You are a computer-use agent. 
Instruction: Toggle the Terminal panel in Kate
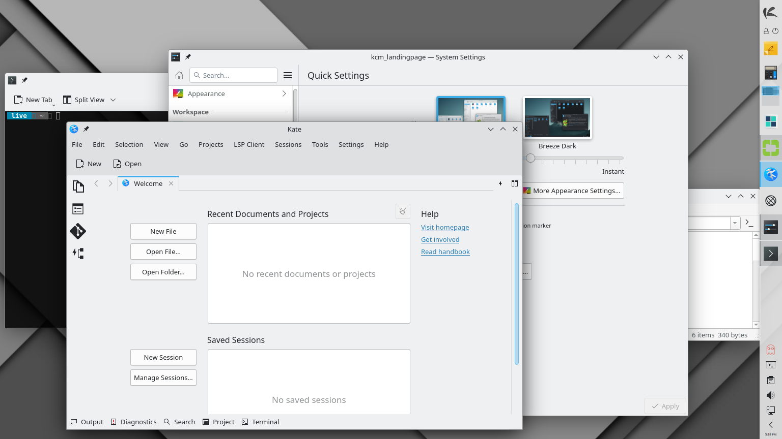click(261, 422)
